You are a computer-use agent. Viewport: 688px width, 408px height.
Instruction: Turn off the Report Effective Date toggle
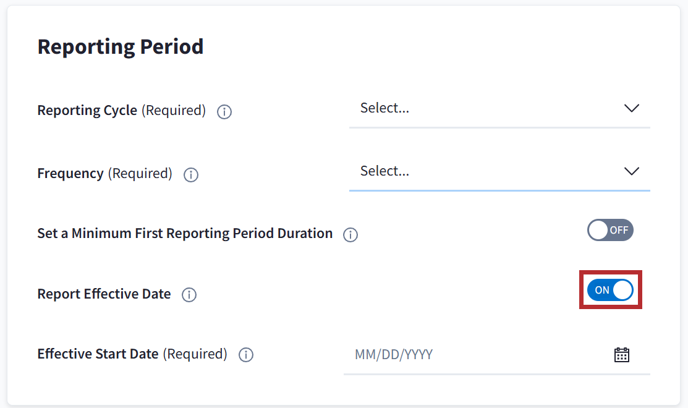click(x=610, y=290)
